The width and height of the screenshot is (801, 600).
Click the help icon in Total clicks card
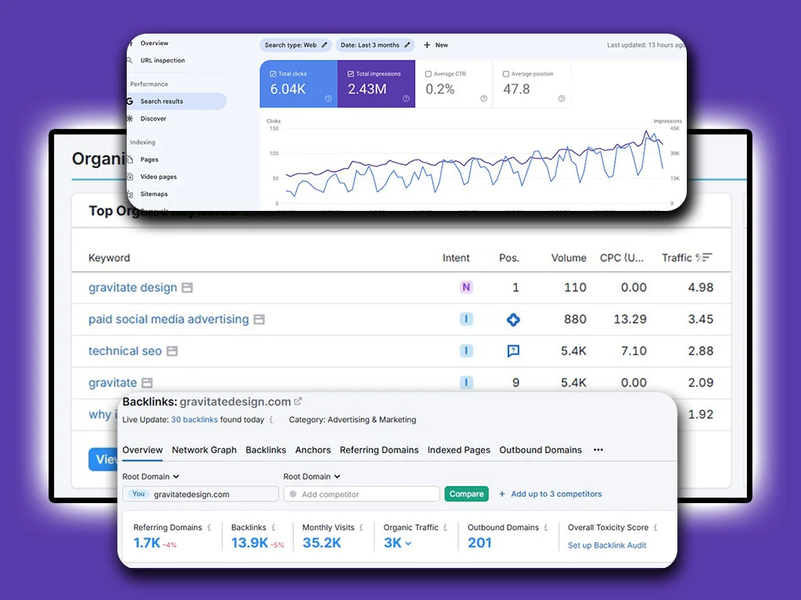329,98
